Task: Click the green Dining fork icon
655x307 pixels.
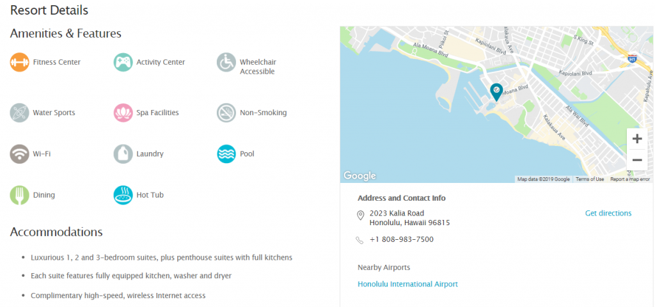Action: 20,195
